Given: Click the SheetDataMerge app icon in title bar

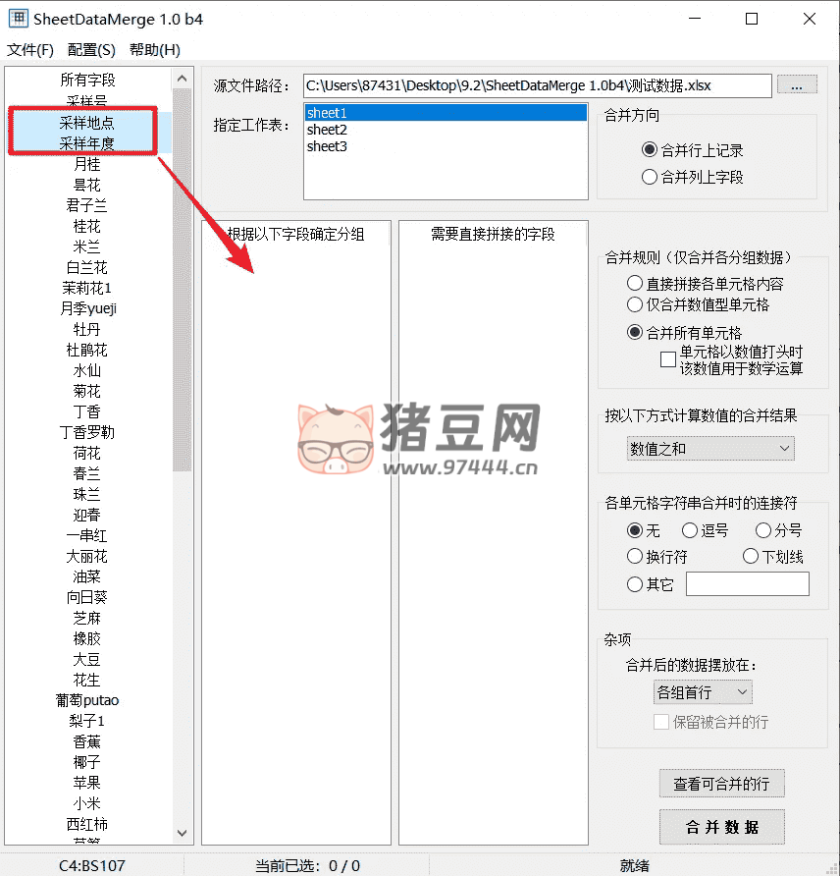Looking at the screenshot, I should pyautogui.click(x=18, y=19).
